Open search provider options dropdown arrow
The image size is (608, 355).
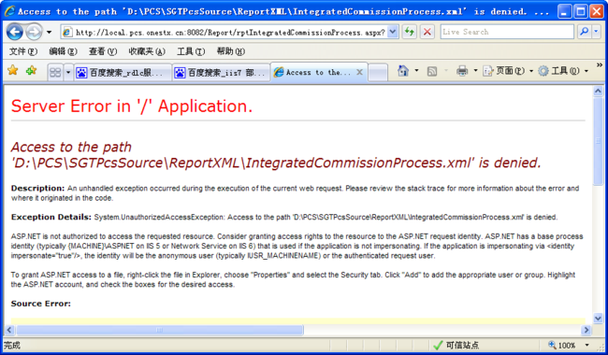click(597, 32)
